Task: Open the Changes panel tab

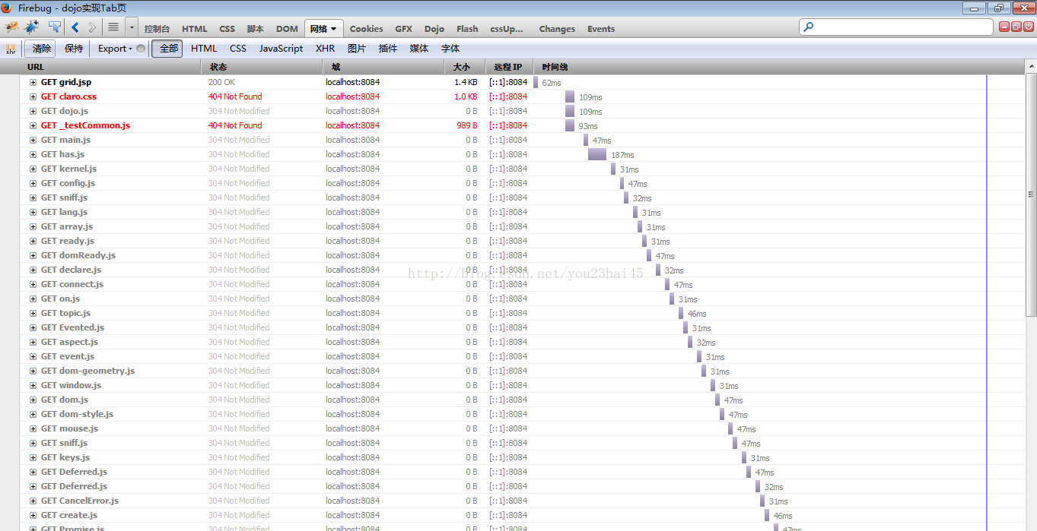Action: click(x=557, y=29)
